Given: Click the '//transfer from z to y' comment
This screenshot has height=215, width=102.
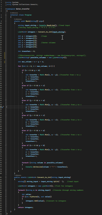Looking at the screenshot, I should 71,150.
